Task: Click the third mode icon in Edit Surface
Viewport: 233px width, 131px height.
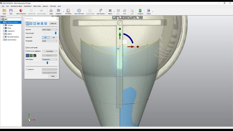Action: click(35, 23)
